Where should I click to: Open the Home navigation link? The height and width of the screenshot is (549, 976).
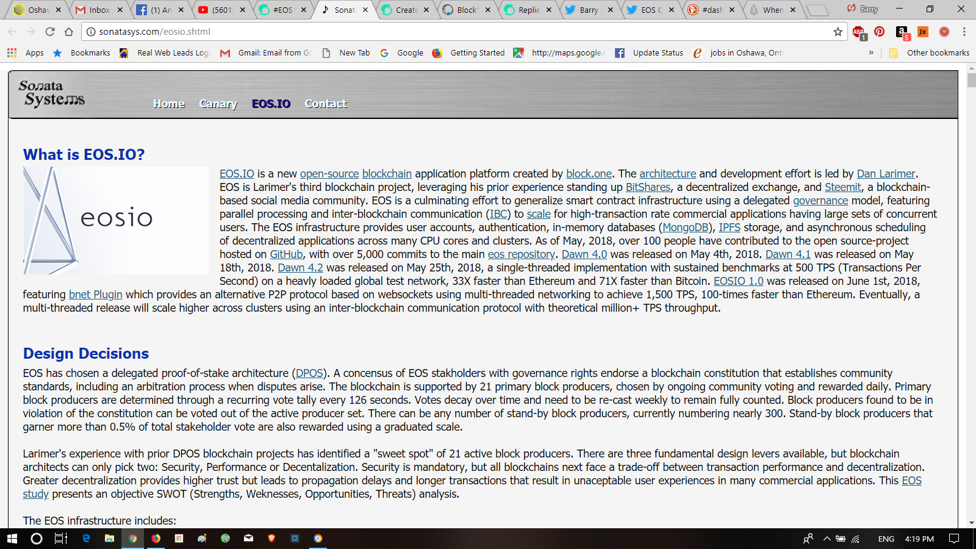(x=169, y=104)
